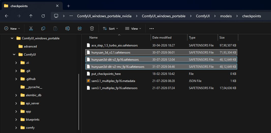The image size is (271, 133).
Task: Select hunyuan3d-dit-v2_fp16.safetensors file
Action: pos(161,59)
